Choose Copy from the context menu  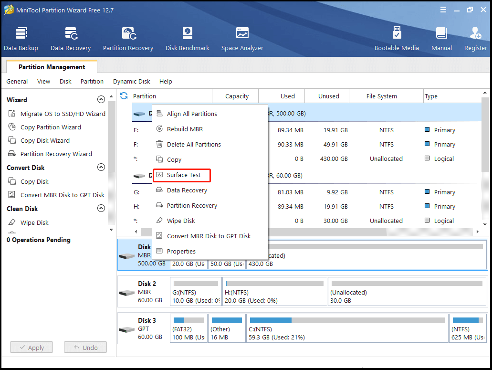tap(210, 159)
